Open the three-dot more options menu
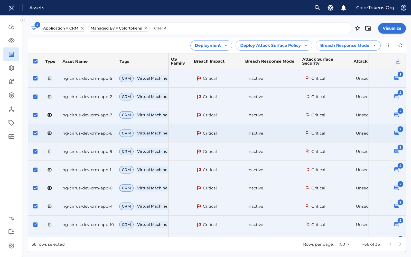The width and height of the screenshot is (411, 257). coord(388,45)
